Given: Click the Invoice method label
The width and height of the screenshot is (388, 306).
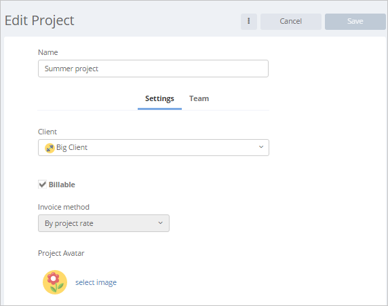Looking at the screenshot, I should pos(64,207).
